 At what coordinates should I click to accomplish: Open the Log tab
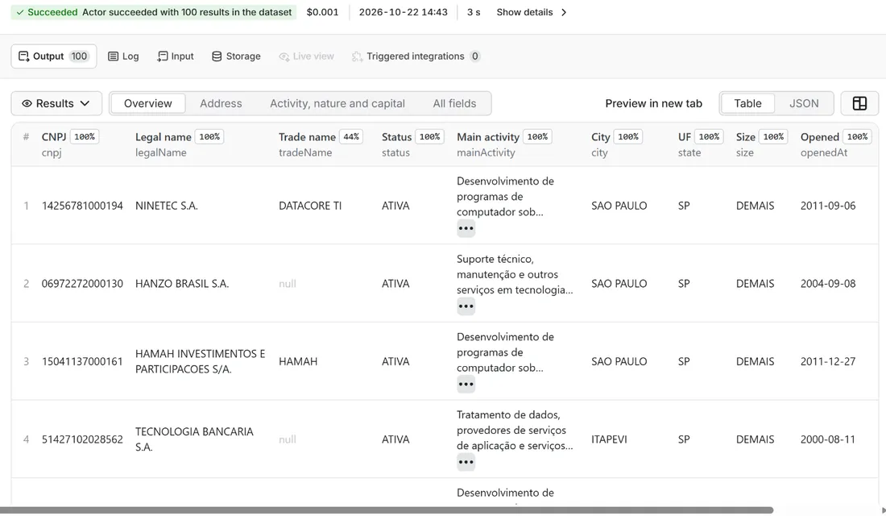pyautogui.click(x=123, y=56)
